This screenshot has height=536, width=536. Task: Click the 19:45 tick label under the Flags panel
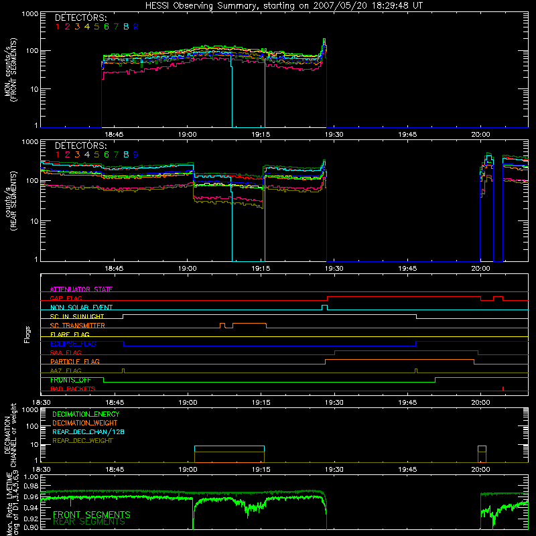click(407, 403)
